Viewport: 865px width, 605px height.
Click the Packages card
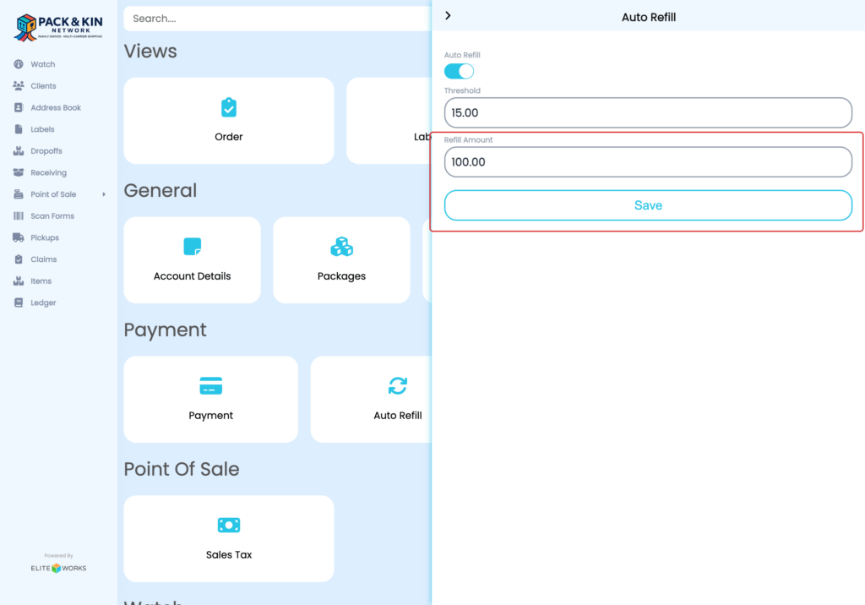341,259
